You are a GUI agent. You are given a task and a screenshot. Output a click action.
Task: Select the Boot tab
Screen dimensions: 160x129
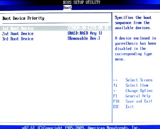coord(67,8)
